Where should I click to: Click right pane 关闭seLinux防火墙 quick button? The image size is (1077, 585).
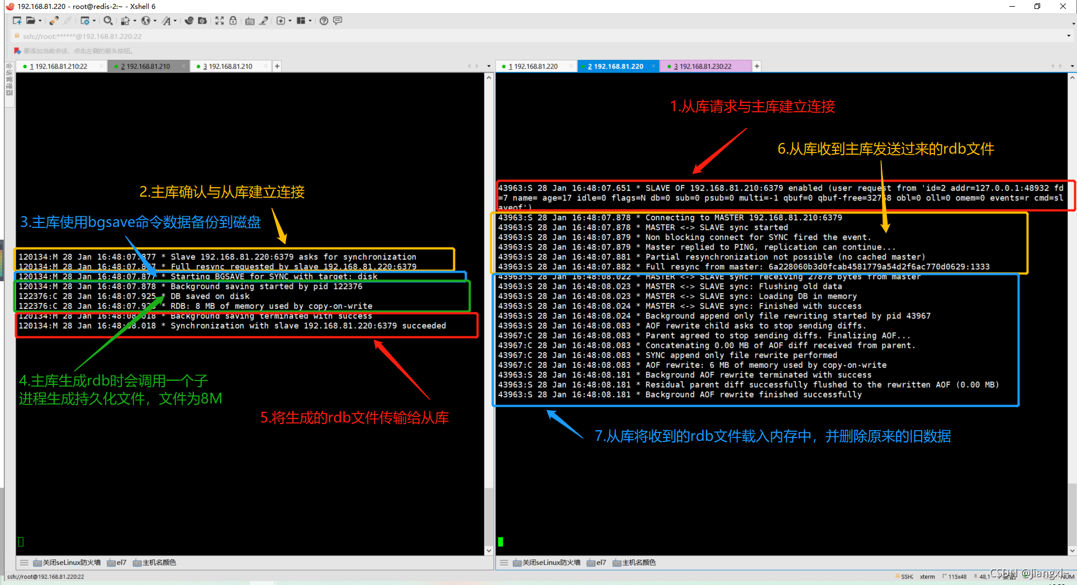tap(547, 563)
